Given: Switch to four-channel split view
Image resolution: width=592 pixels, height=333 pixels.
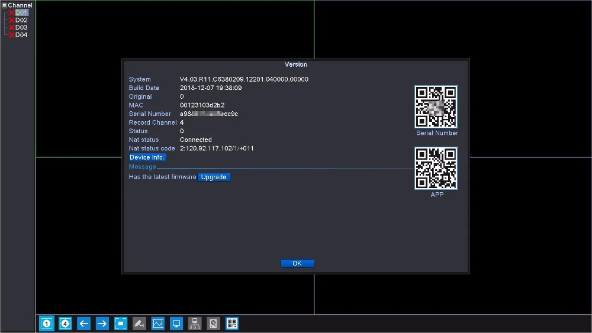Looking at the screenshot, I should (65, 324).
